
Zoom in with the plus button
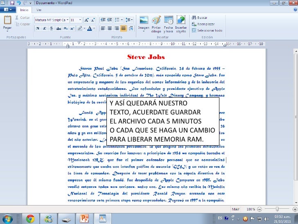(295, 209)
